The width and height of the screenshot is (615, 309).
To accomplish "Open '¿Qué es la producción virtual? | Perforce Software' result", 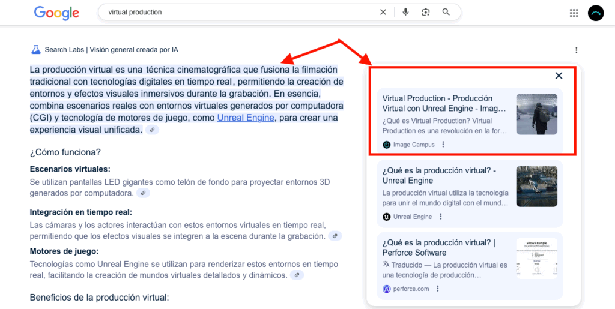I will (438, 248).
